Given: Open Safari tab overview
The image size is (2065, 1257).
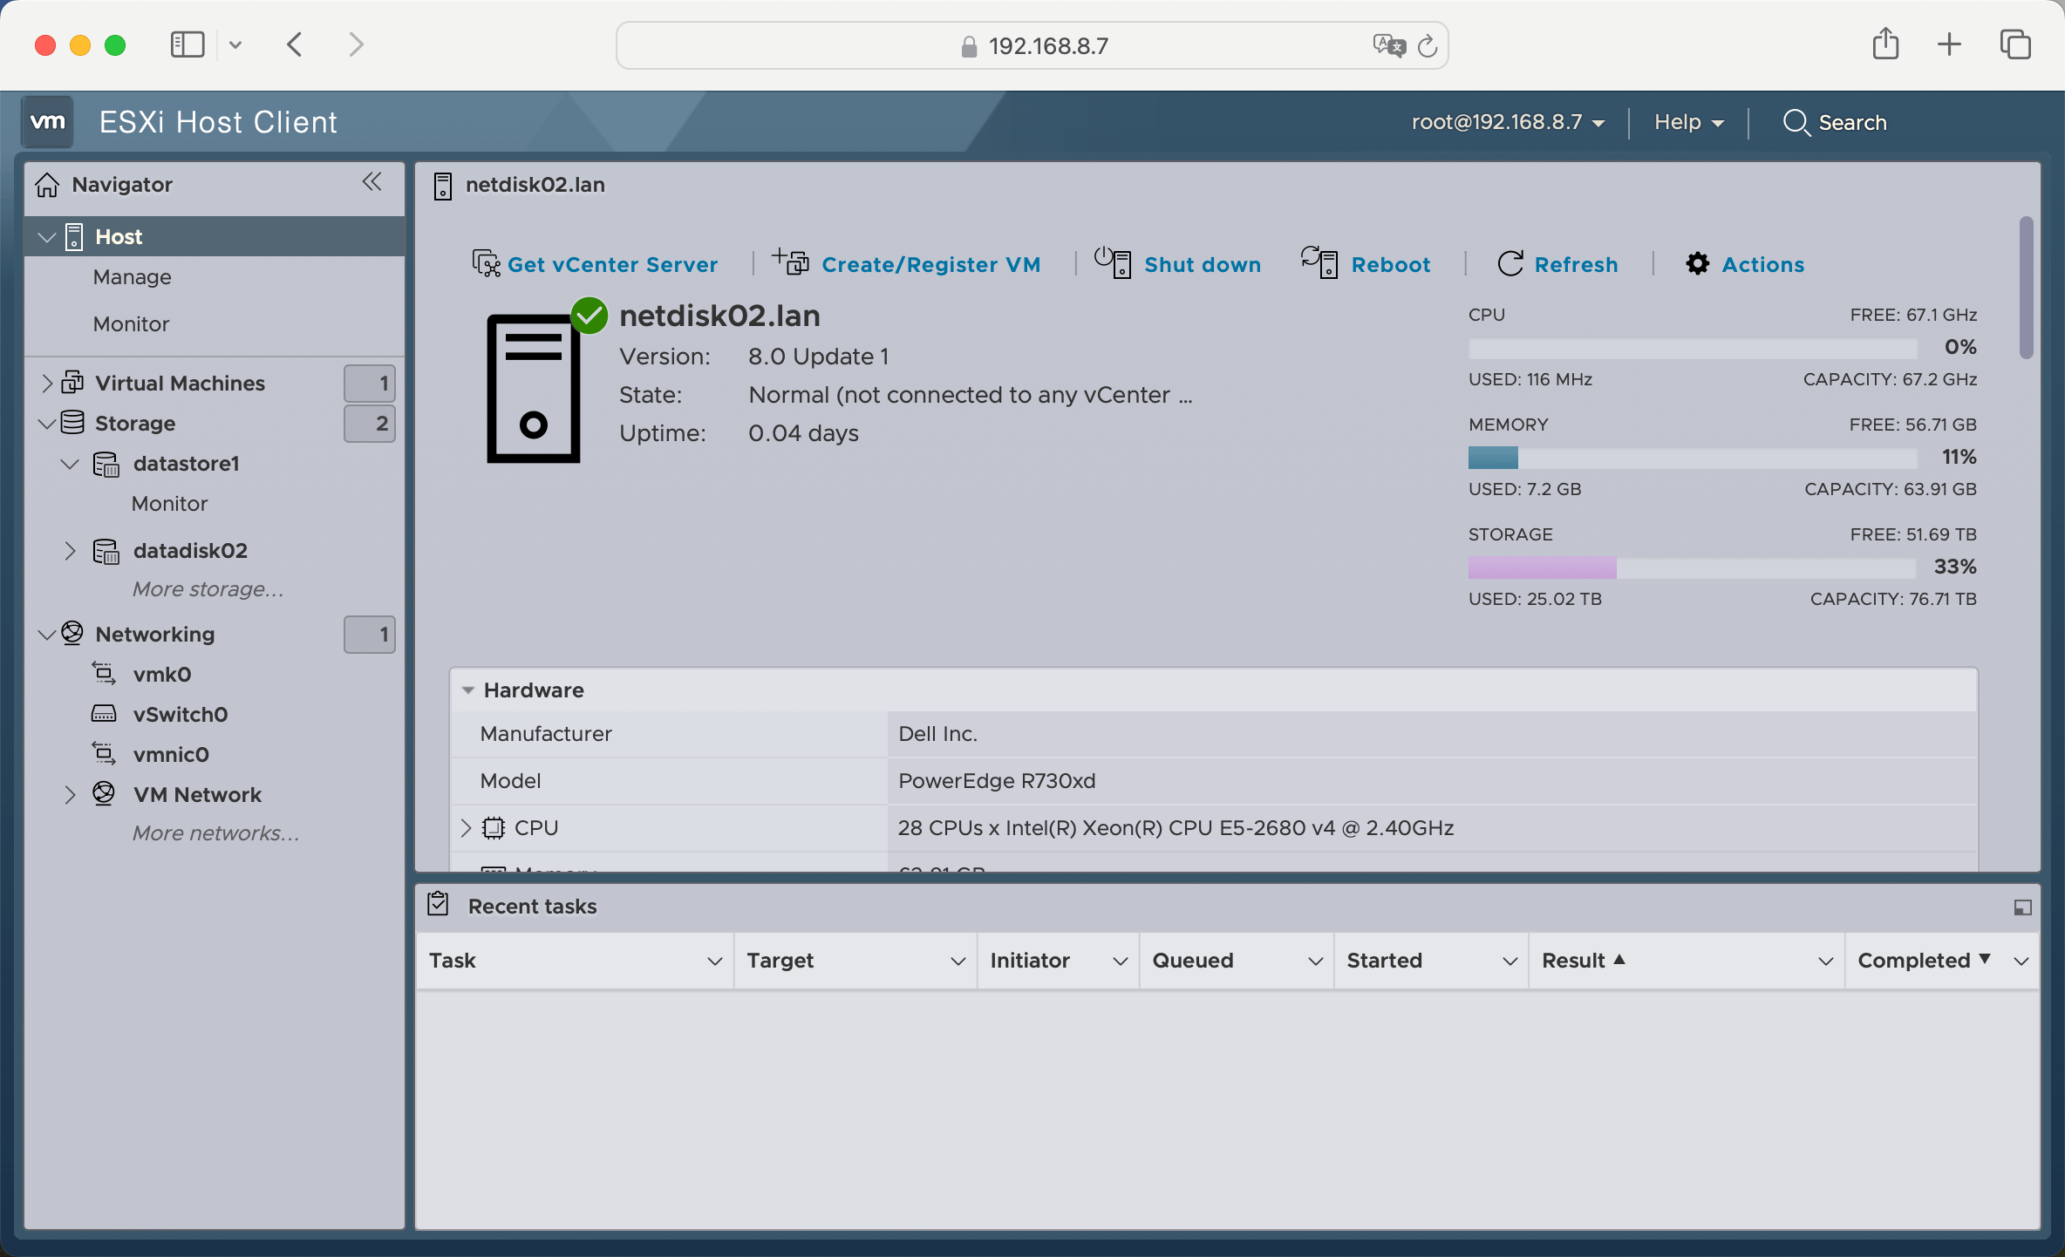Looking at the screenshot, I should pos(2015,44).
